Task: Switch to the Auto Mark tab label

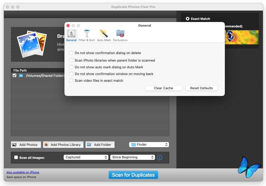Action: pos(104,40)
